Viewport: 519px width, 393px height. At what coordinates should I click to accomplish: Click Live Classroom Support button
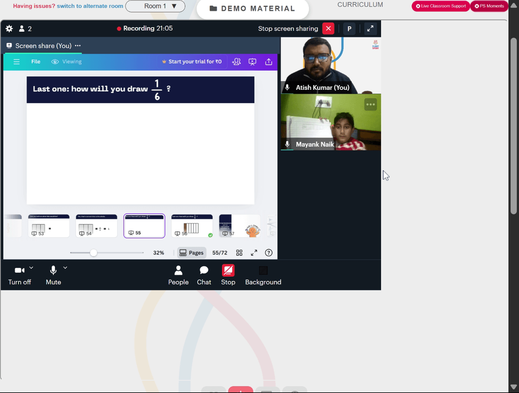tap(441, 6)
